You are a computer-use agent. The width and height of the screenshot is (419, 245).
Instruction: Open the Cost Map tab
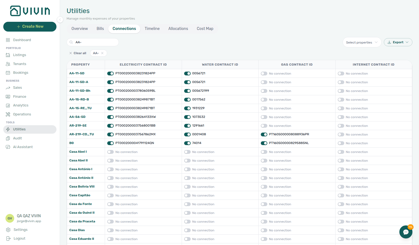tap(205, 29)
